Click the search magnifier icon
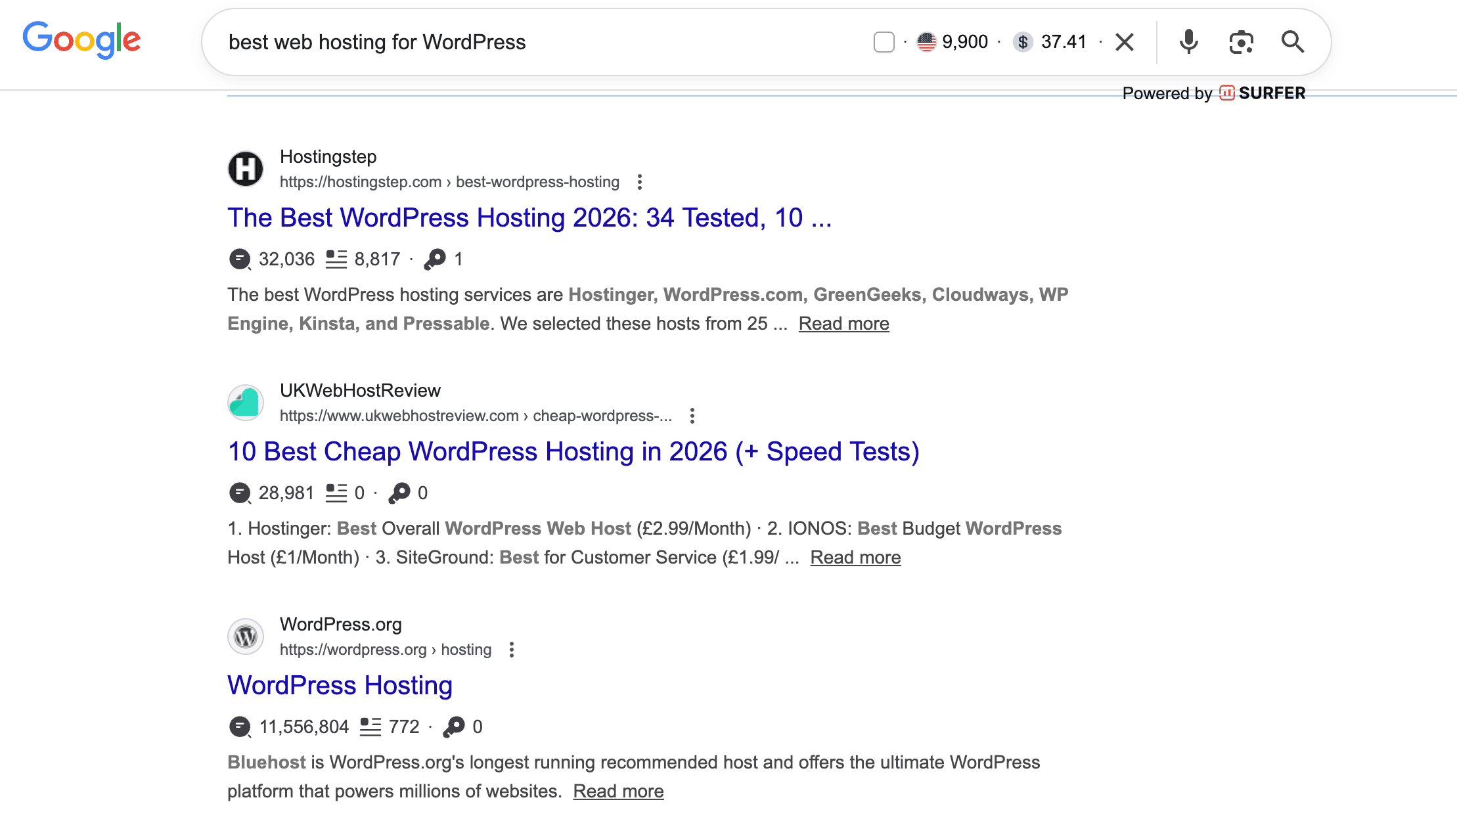1457x825 pixels. (1292, 42)
